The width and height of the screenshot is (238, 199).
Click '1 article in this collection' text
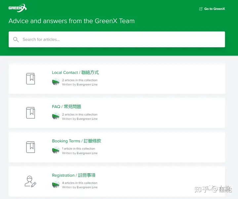[78, 149]
